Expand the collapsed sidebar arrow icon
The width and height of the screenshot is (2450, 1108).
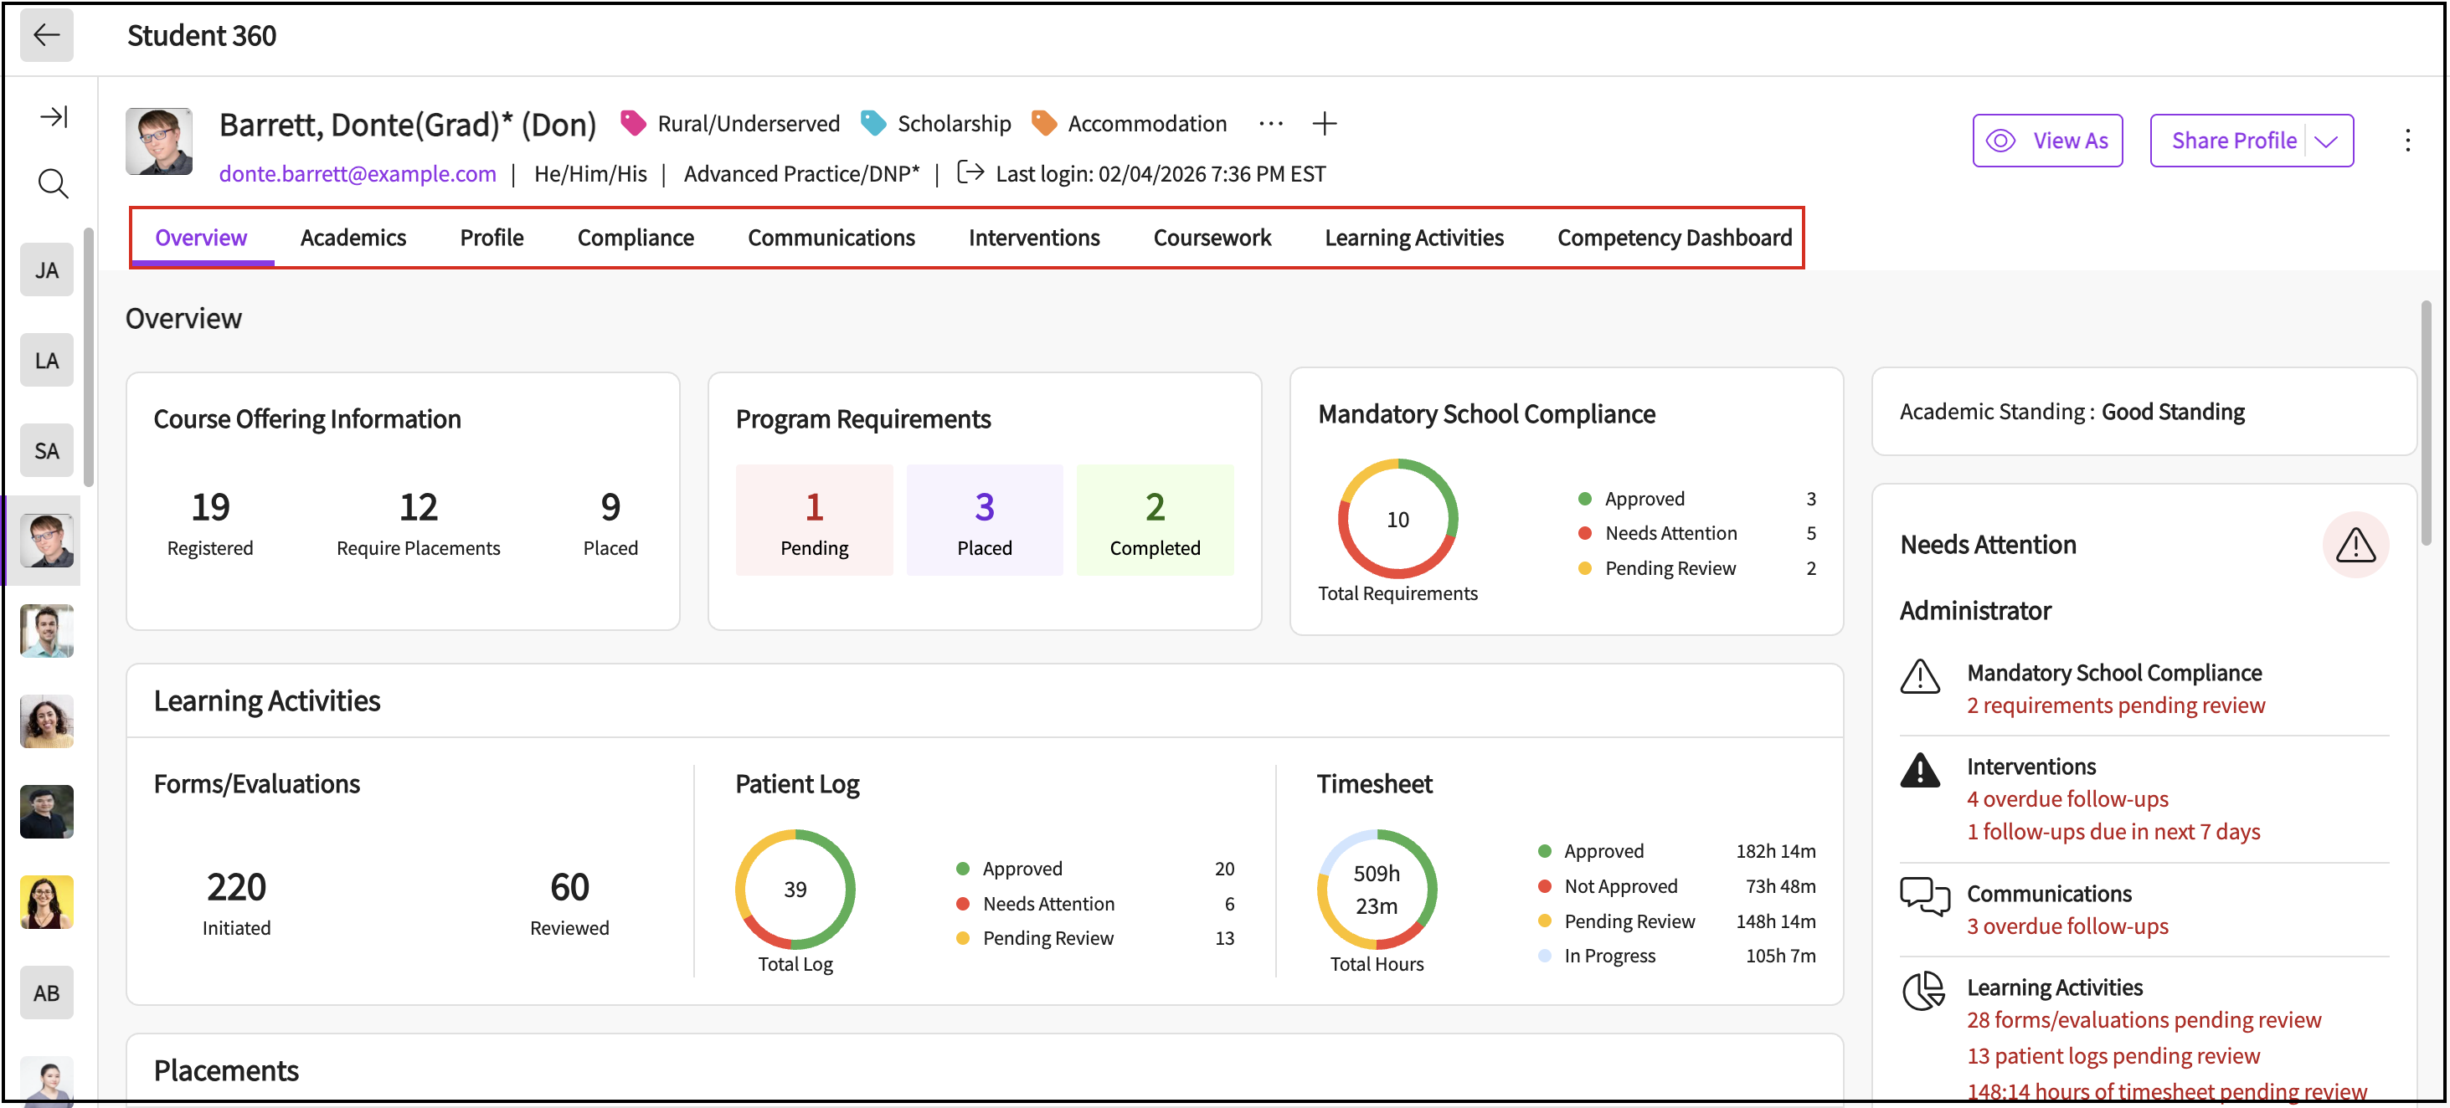[x=54, y=117]
